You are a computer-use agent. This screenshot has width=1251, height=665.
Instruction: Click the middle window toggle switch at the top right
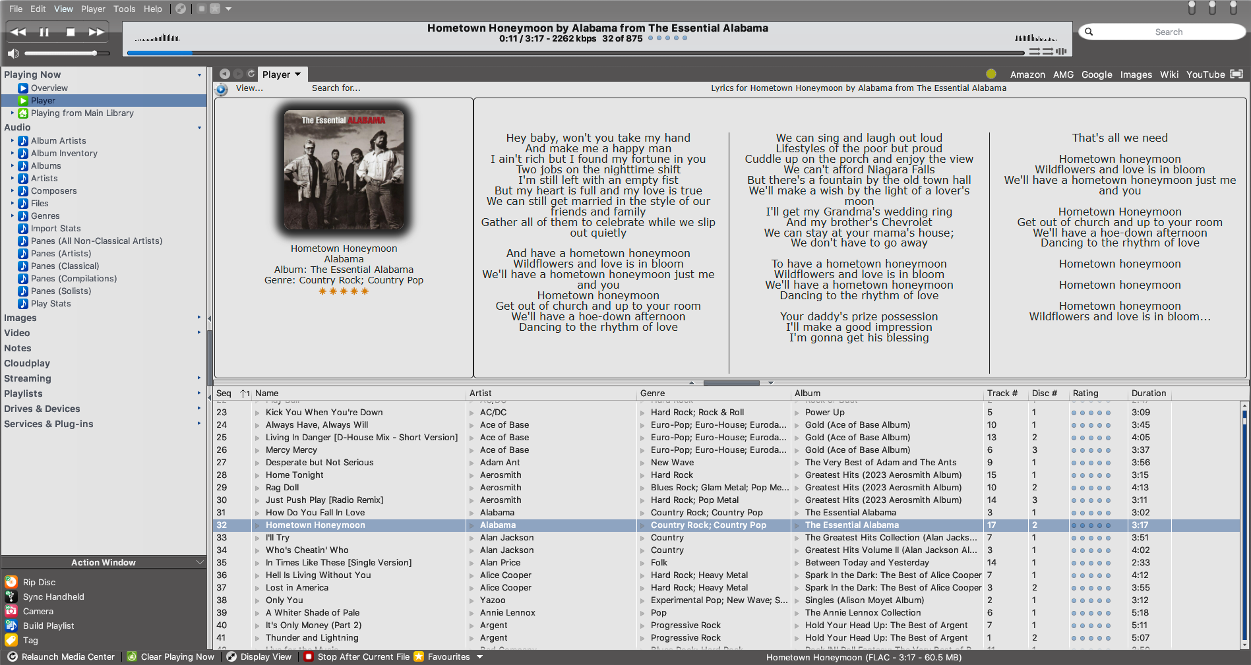(x=1212, y=8)
